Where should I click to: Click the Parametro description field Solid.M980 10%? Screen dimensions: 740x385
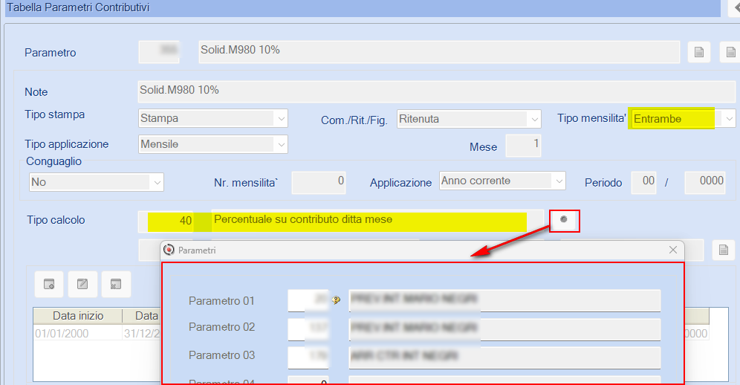point(439,52)
